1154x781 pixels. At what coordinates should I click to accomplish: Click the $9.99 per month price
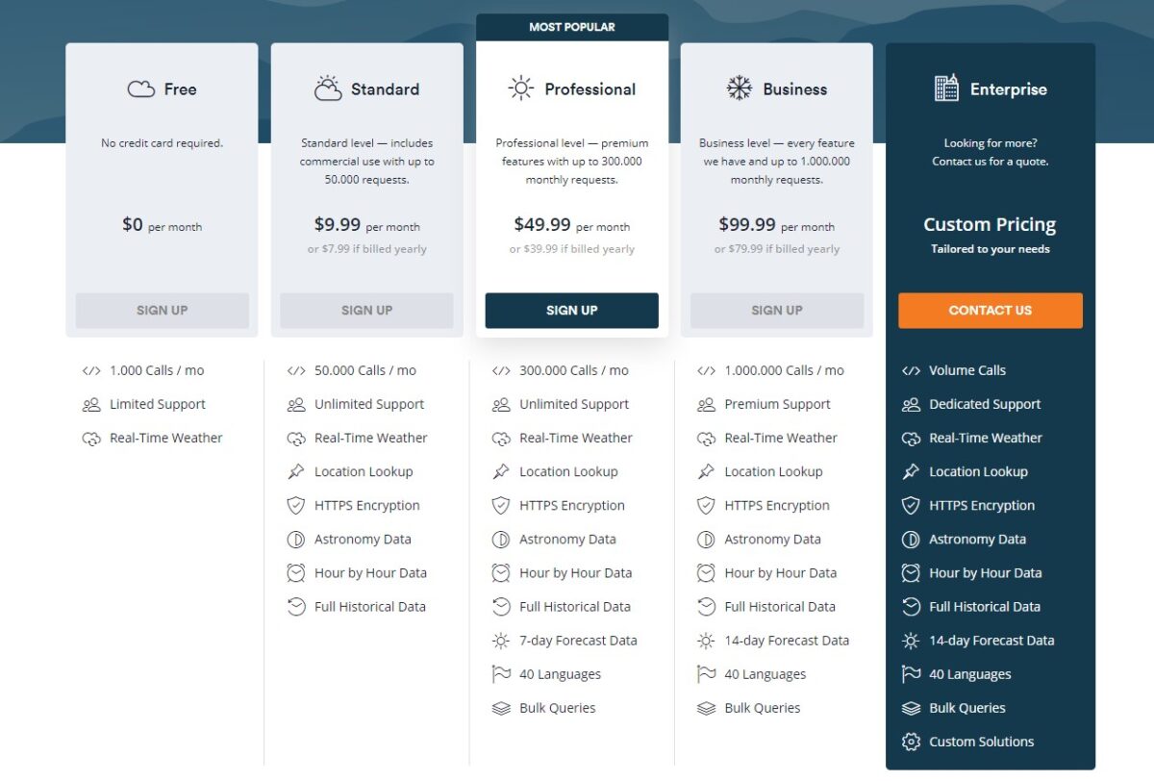point(367,225)
